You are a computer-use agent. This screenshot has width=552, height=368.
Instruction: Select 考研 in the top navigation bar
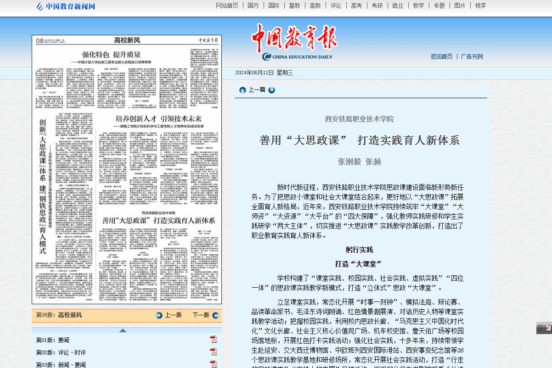(x=377, y=6)
